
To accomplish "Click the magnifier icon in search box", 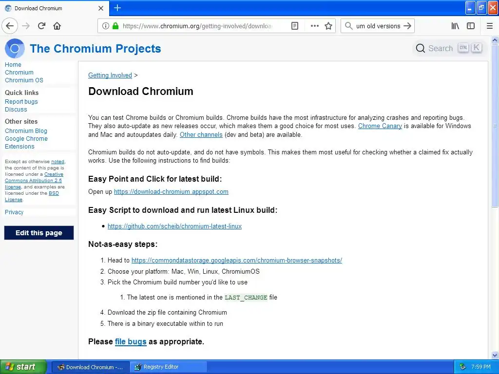I will 349,26.
